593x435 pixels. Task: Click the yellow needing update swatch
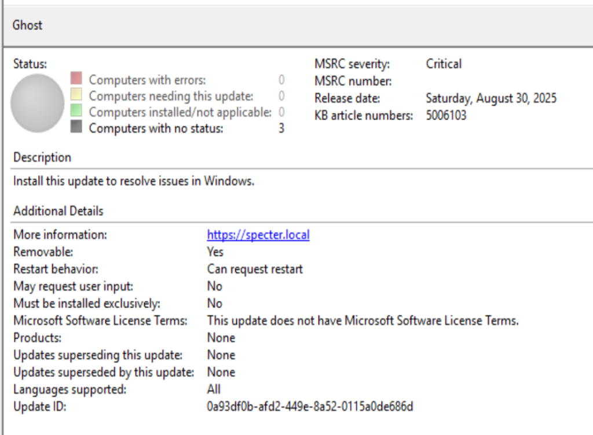76,94
